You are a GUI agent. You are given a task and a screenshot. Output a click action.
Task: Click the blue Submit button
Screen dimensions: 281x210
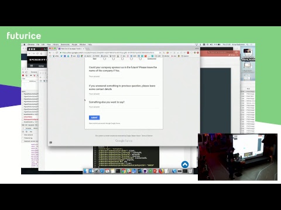(x=94, y=118)
